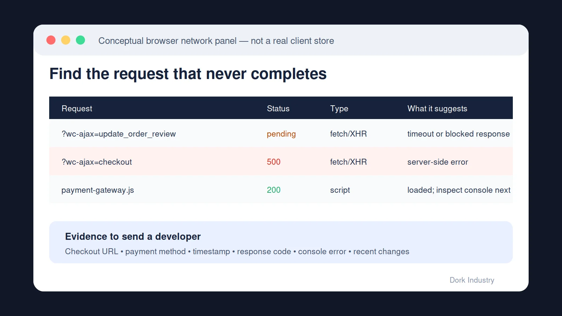Image resolution: width=562 pixels, height=316 pixels.
Task: Click the 'Find the request that never completes' heading
Action: pos(188,74)
